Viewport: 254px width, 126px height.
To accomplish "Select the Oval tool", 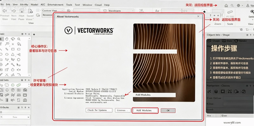I will pos(7,54).
